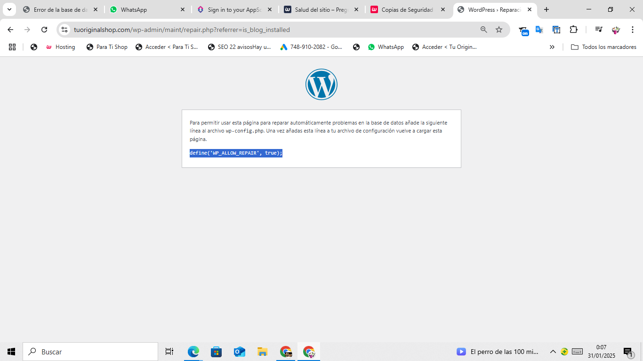The image size is (643, 361).
Task: Open 'Acceder < Tu Origin...' bookmark
Action: click(x=444, y=47)
